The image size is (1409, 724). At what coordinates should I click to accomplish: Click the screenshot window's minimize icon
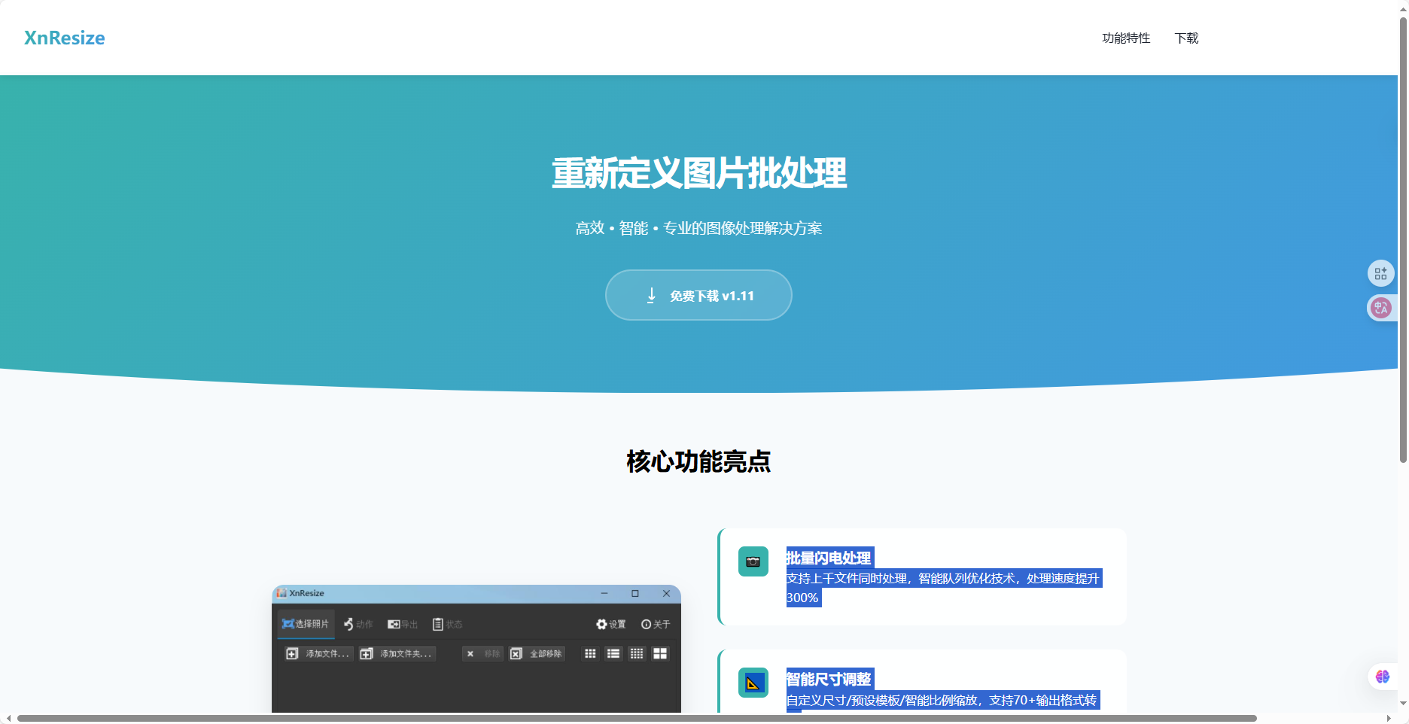coord(604,593)
